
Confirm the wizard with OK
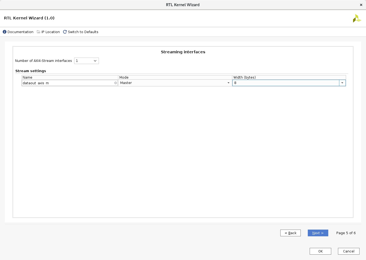(x=320, y=251)
